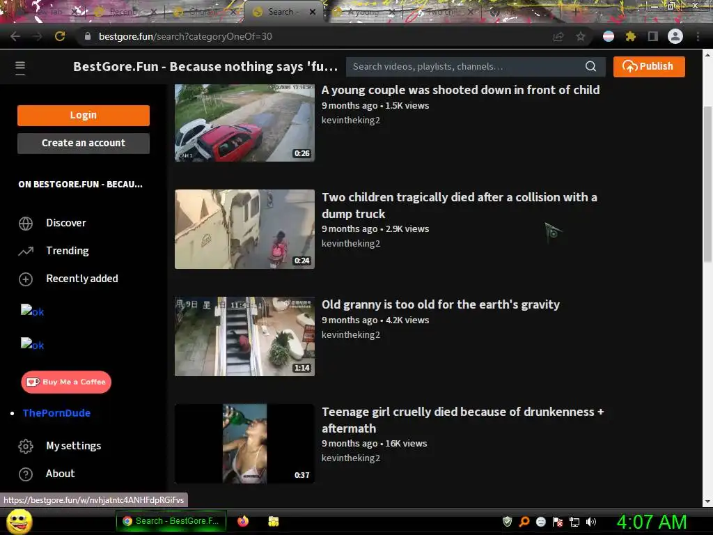Image resolution: width=713 pixels, height=535 pixels.
Task: Click the About question-mark icon
Action: click(26, 474)
